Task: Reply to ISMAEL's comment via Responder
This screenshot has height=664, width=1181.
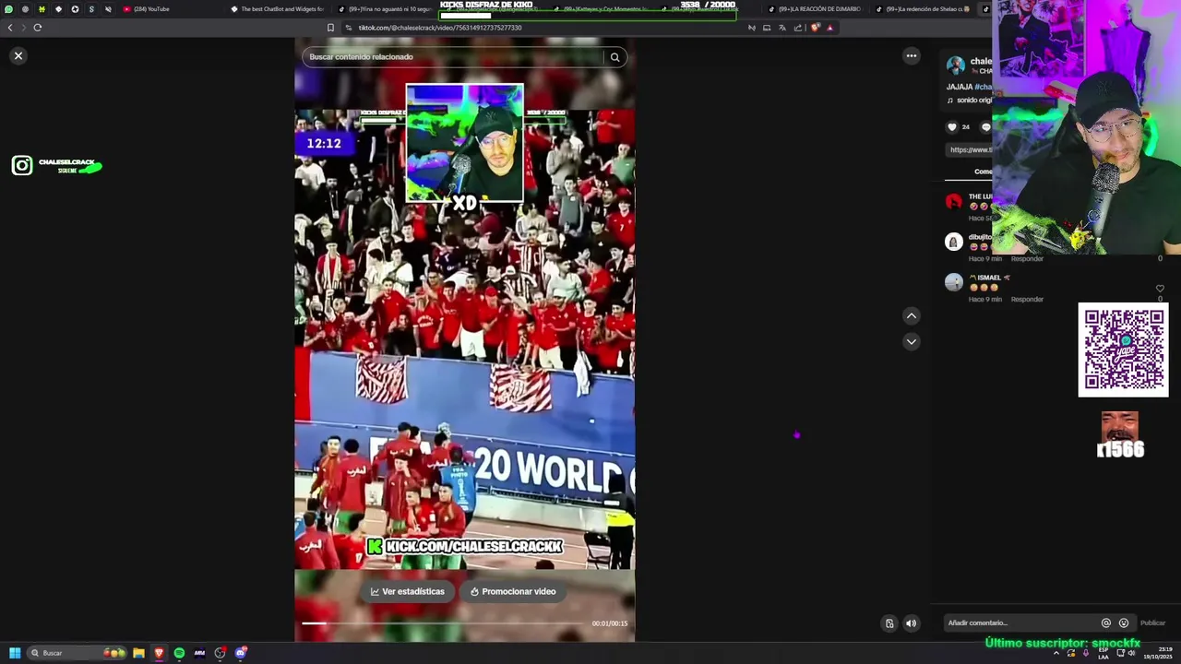Action: [1027, 299]
